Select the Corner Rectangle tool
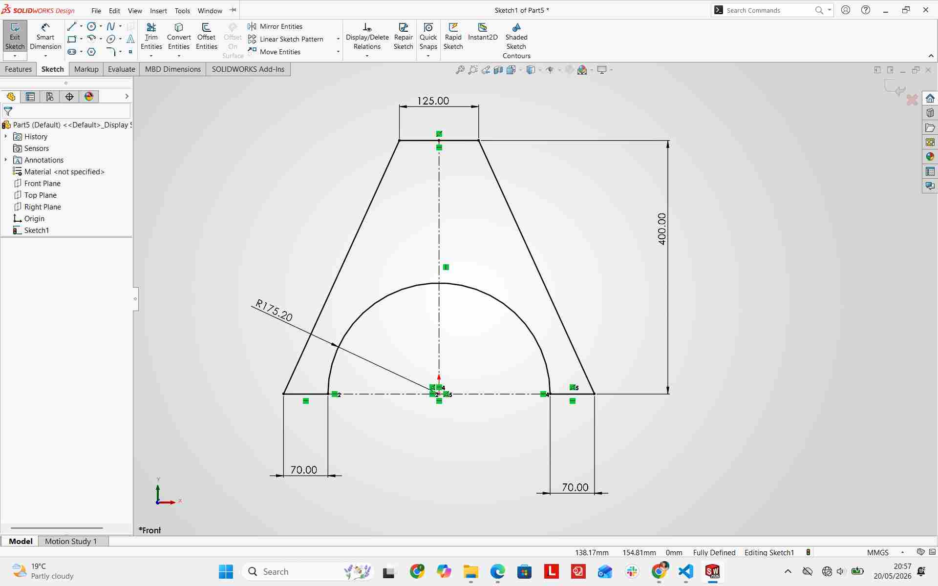 pos(72,39)
